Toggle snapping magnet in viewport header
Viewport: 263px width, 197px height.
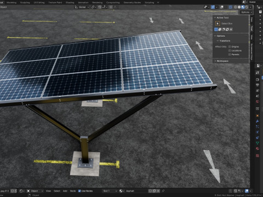(x=100, y=7)
